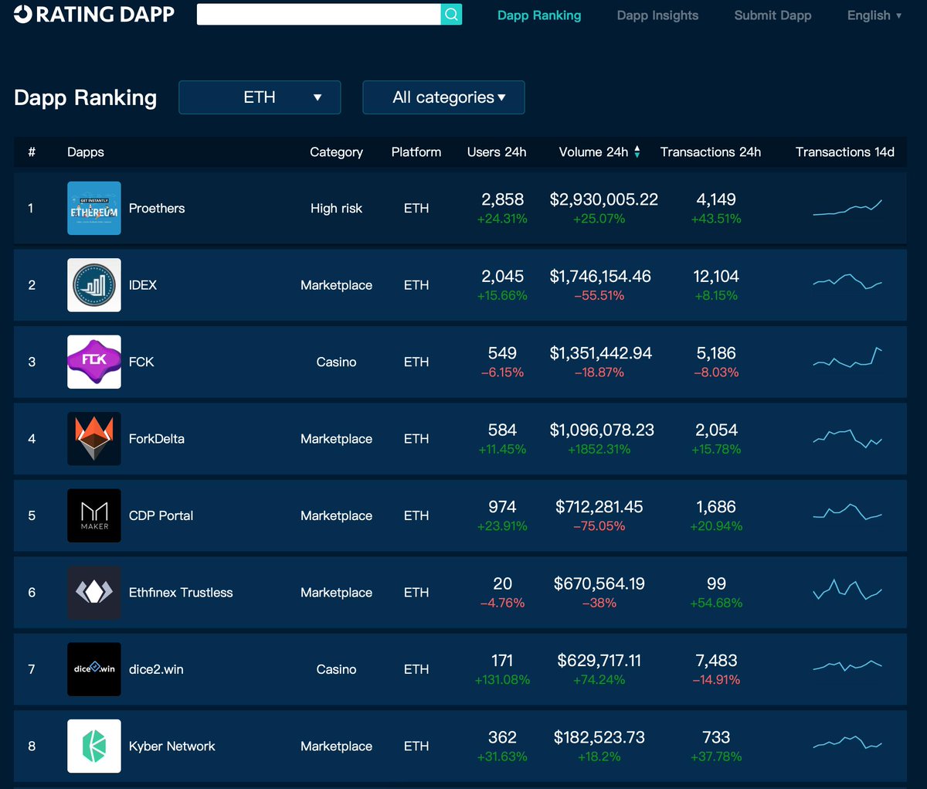This screenshot has width=927, height=789.
Task: Open the Kyber Network dapp link
Action: click(x=172, y=746)
